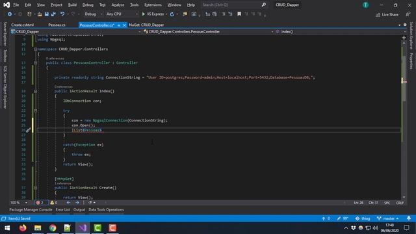Viewport: 416px width, 234px height.
Task: Click the pencil pending changes indicator
Action: click(343, 218)
